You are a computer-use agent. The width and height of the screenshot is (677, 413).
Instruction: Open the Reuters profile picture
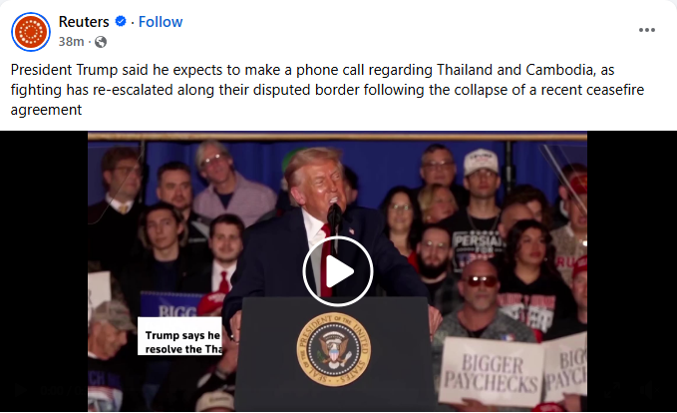coord(31,32)
